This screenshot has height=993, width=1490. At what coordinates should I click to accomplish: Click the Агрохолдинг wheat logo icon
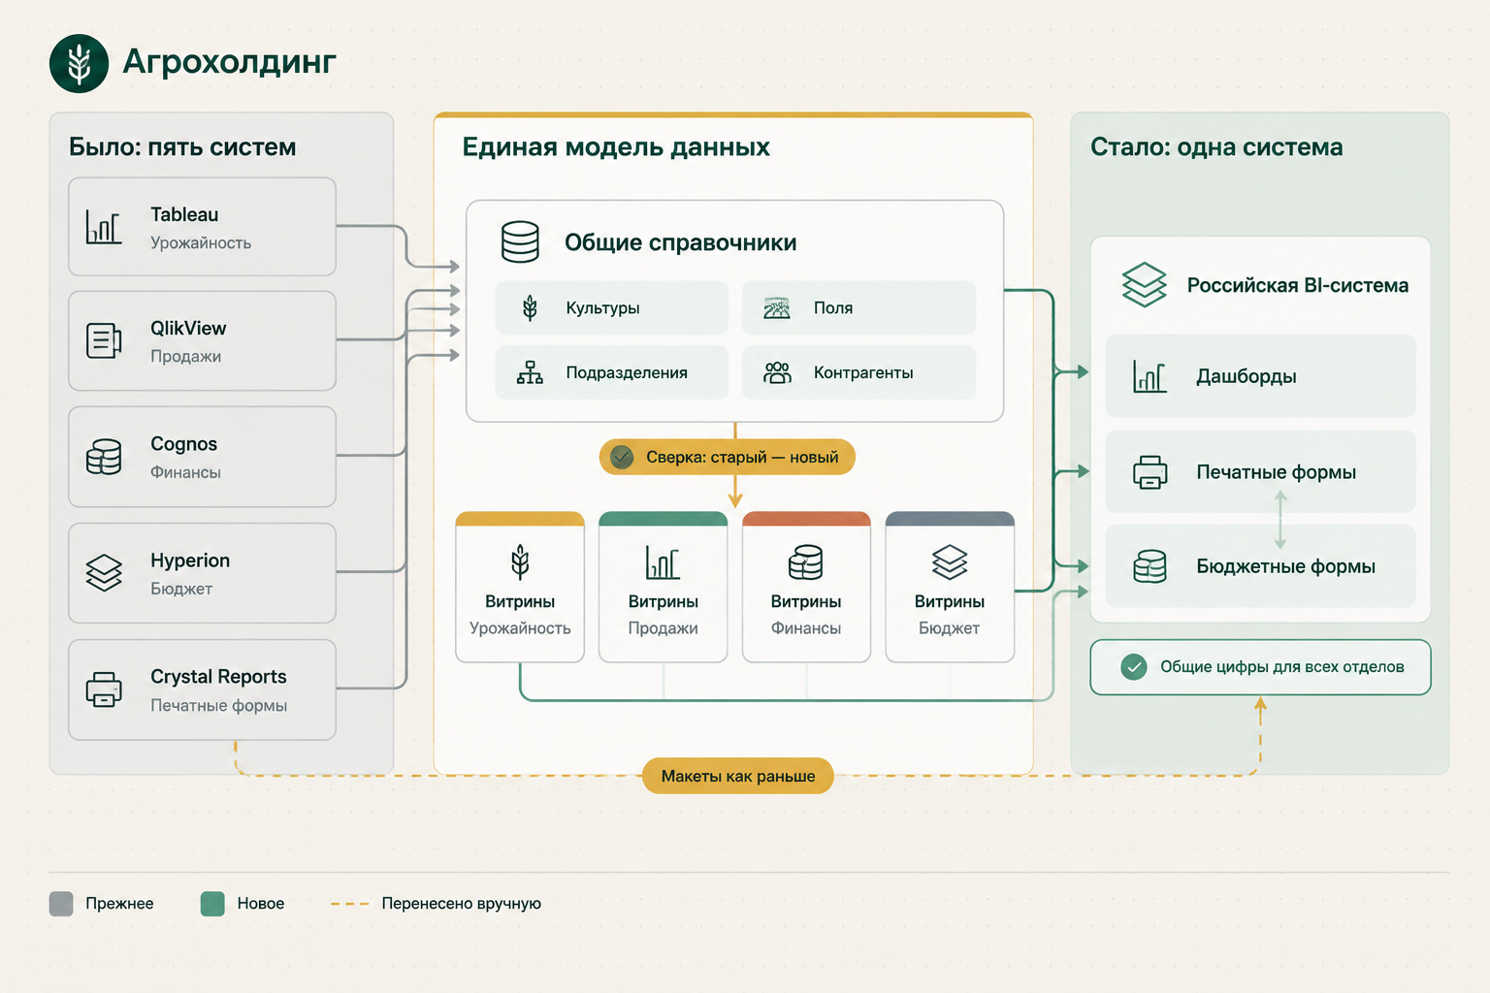click(79, 64)
